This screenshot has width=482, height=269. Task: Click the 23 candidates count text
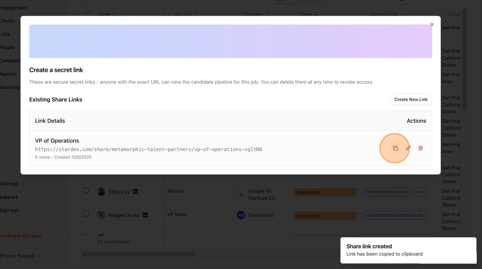(x=114, y=242)
